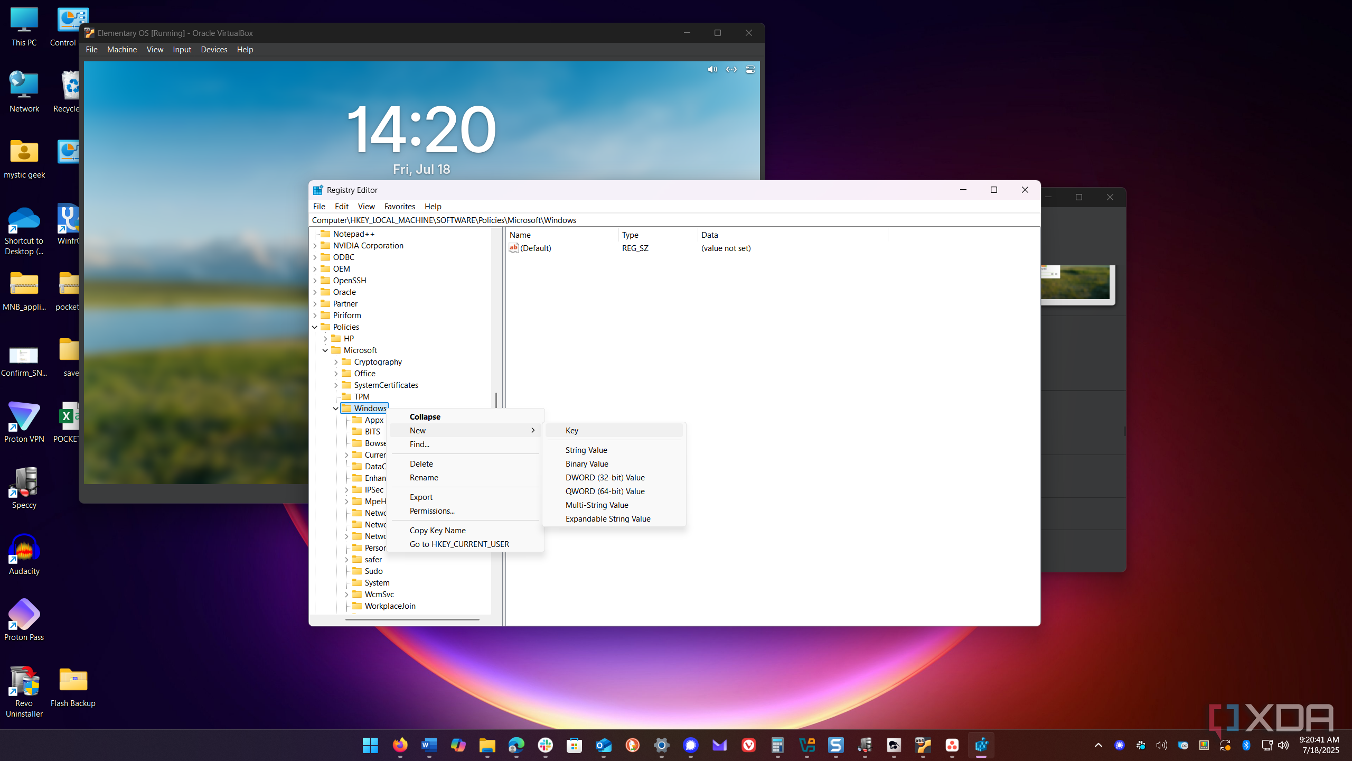Click the VM volume speaker icon

[x=712, y=69]
